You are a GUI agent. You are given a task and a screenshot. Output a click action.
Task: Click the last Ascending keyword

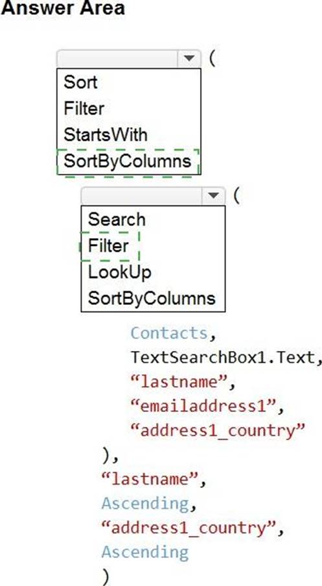click(x=145, y=552)
